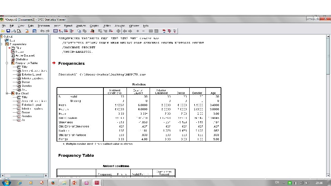Open the Transform menu

tap(44, 26)
